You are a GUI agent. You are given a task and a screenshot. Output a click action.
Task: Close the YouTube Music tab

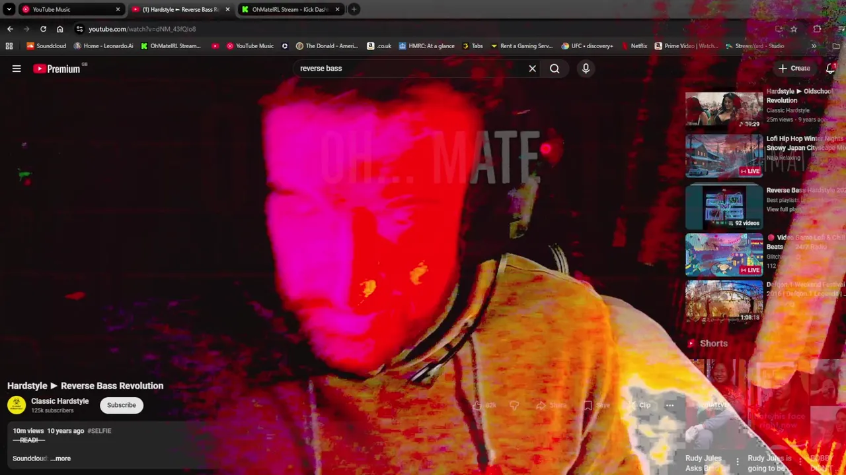pos(118,9)
